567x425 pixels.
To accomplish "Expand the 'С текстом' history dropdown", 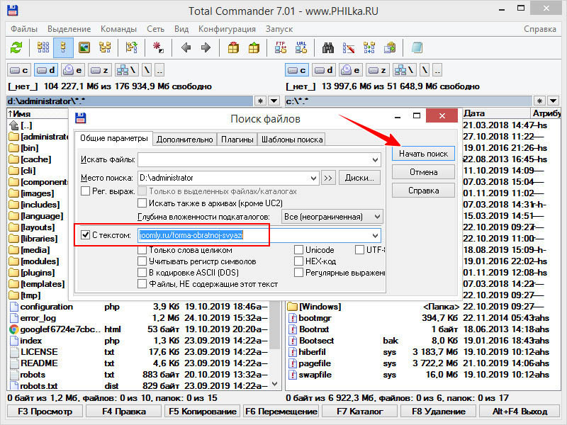I will click(x=375, y=236).
